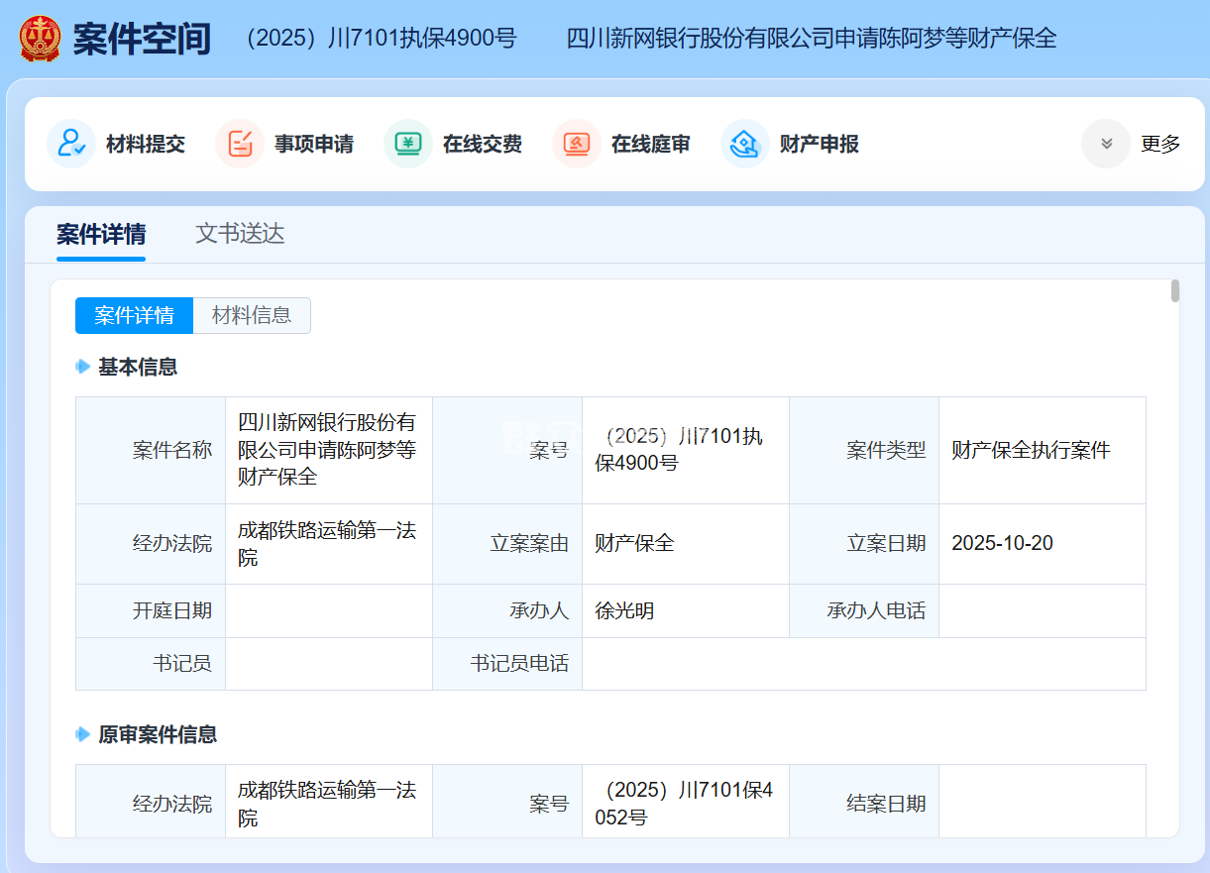
Task: Click the 事项申请 form icon
Action: click(240, 144)
